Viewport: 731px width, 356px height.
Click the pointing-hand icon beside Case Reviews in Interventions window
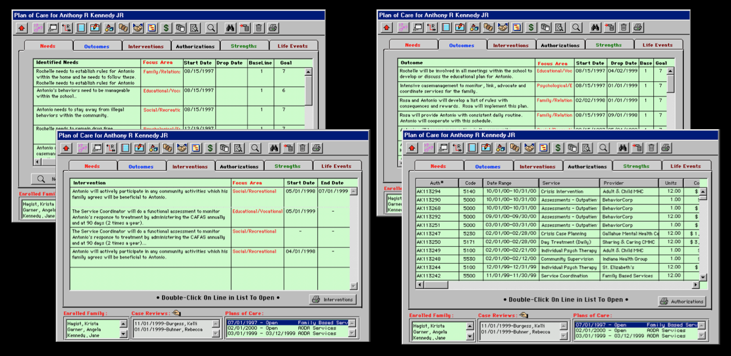click(x=176, y=313)
